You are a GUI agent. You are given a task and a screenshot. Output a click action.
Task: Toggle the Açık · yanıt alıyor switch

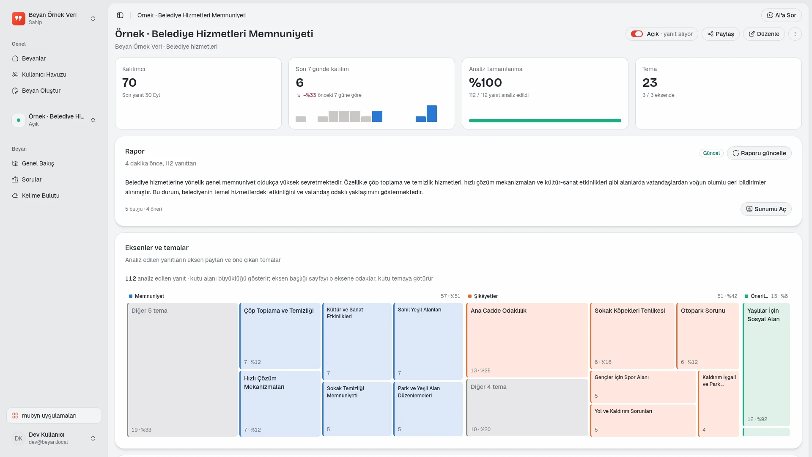click(x=636, y=34)
